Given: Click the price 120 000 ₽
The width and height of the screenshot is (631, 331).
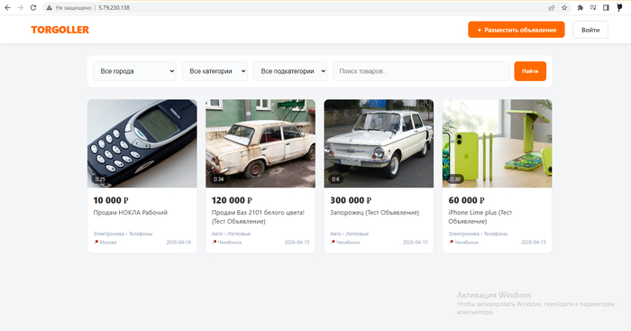Looking at the screenshot, I should (232, 200).
